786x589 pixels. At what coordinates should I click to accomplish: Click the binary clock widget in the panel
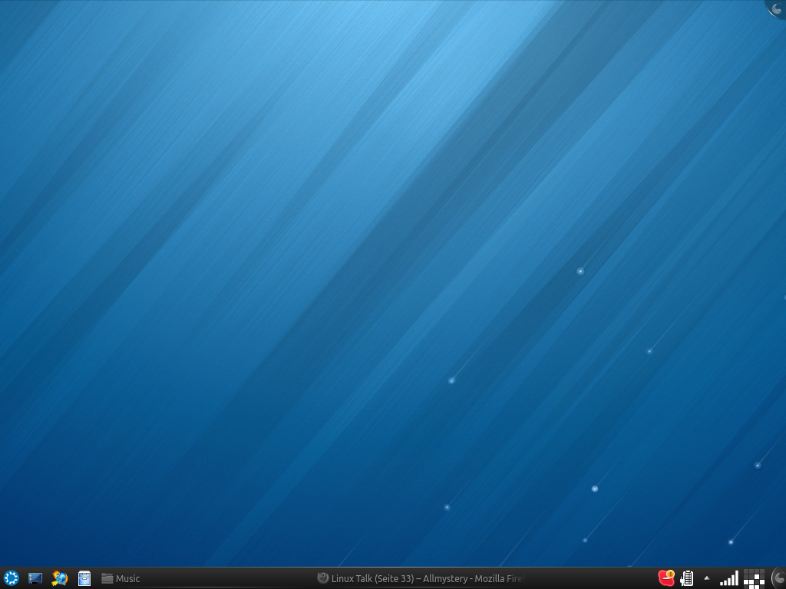(x=754, y=578)
